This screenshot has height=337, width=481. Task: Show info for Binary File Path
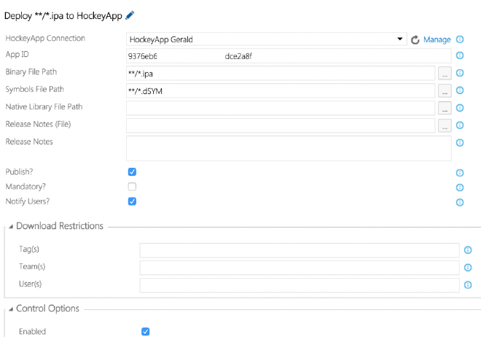click(x=460, y=73)
